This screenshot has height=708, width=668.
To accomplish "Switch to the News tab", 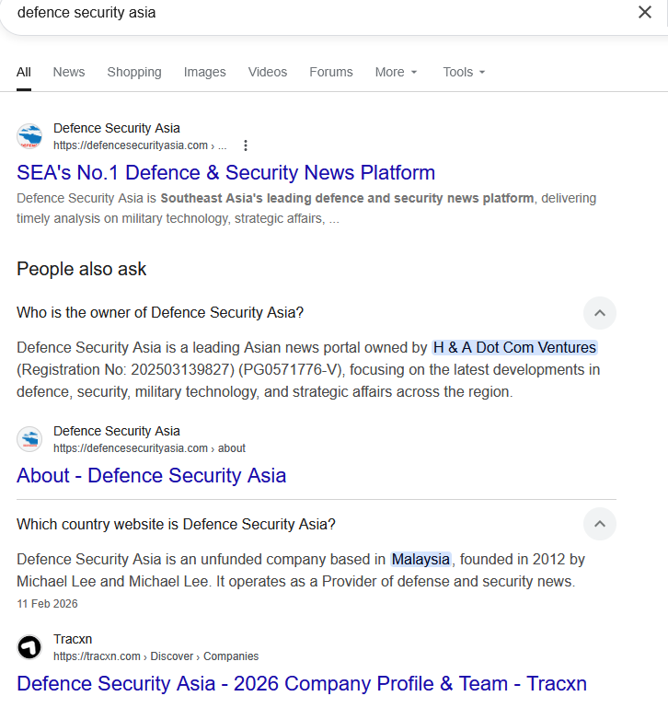I will [69, 72].
